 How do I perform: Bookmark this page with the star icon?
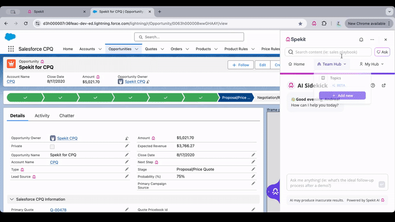pyautogui.click(x=300, y=23)
